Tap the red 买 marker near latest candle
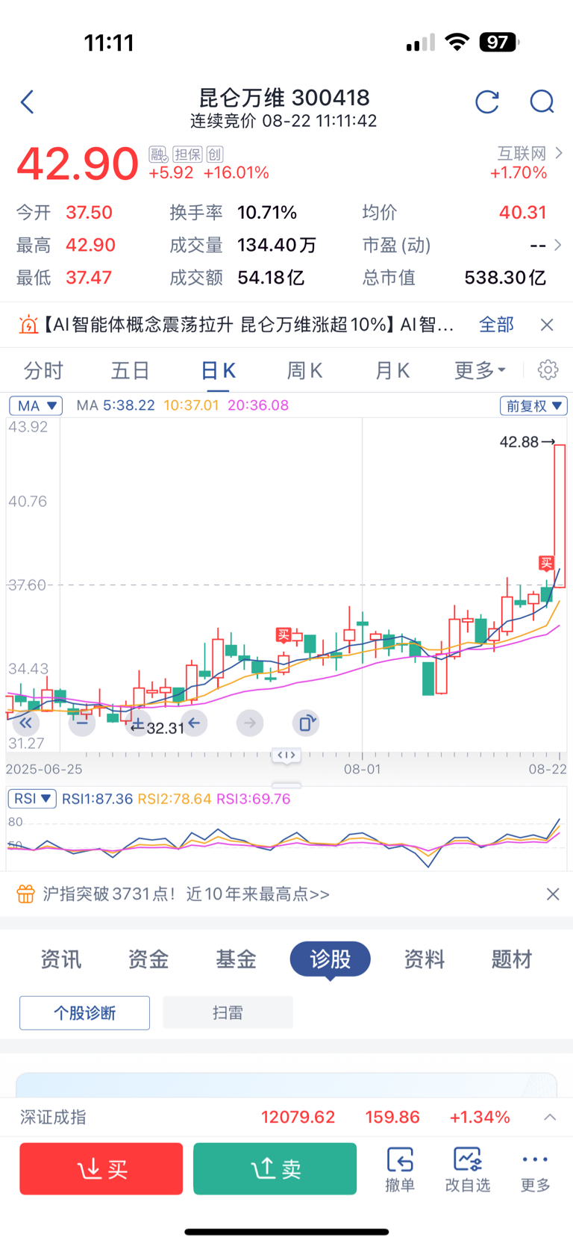The height and width of the screenshot is (1246, 573). [546, 563]
